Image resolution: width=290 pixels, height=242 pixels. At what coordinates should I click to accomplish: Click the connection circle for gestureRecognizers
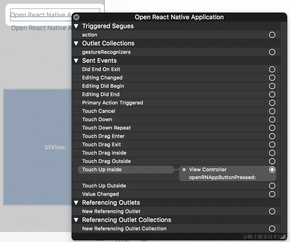coord(272,52)
